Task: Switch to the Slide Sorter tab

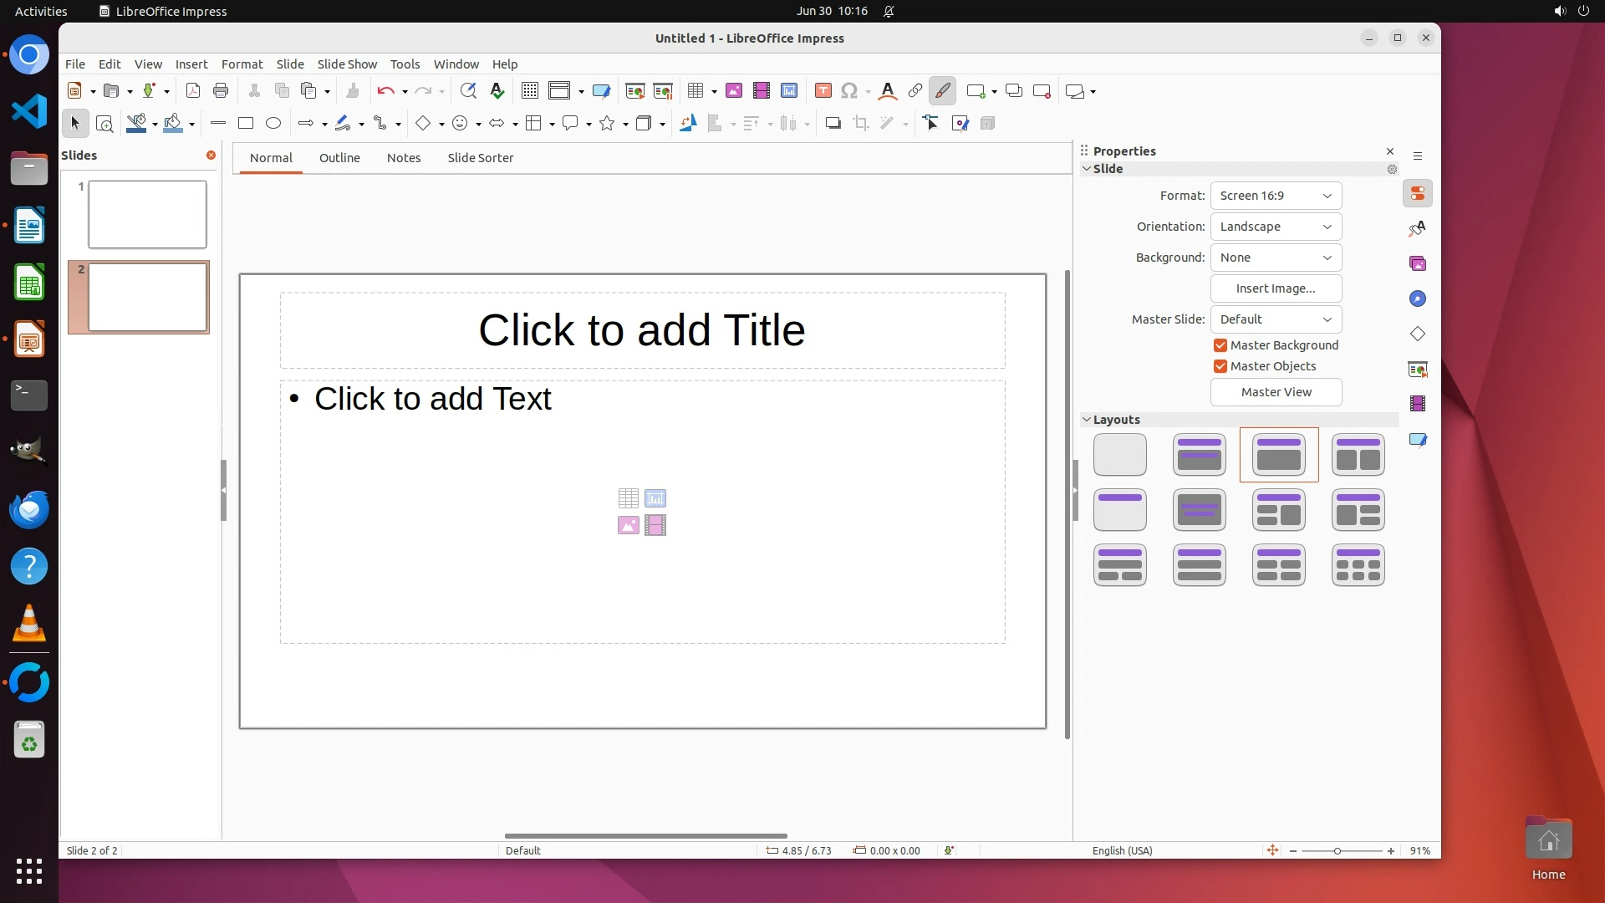Action: pyautogui.click(x=480, y=158)
